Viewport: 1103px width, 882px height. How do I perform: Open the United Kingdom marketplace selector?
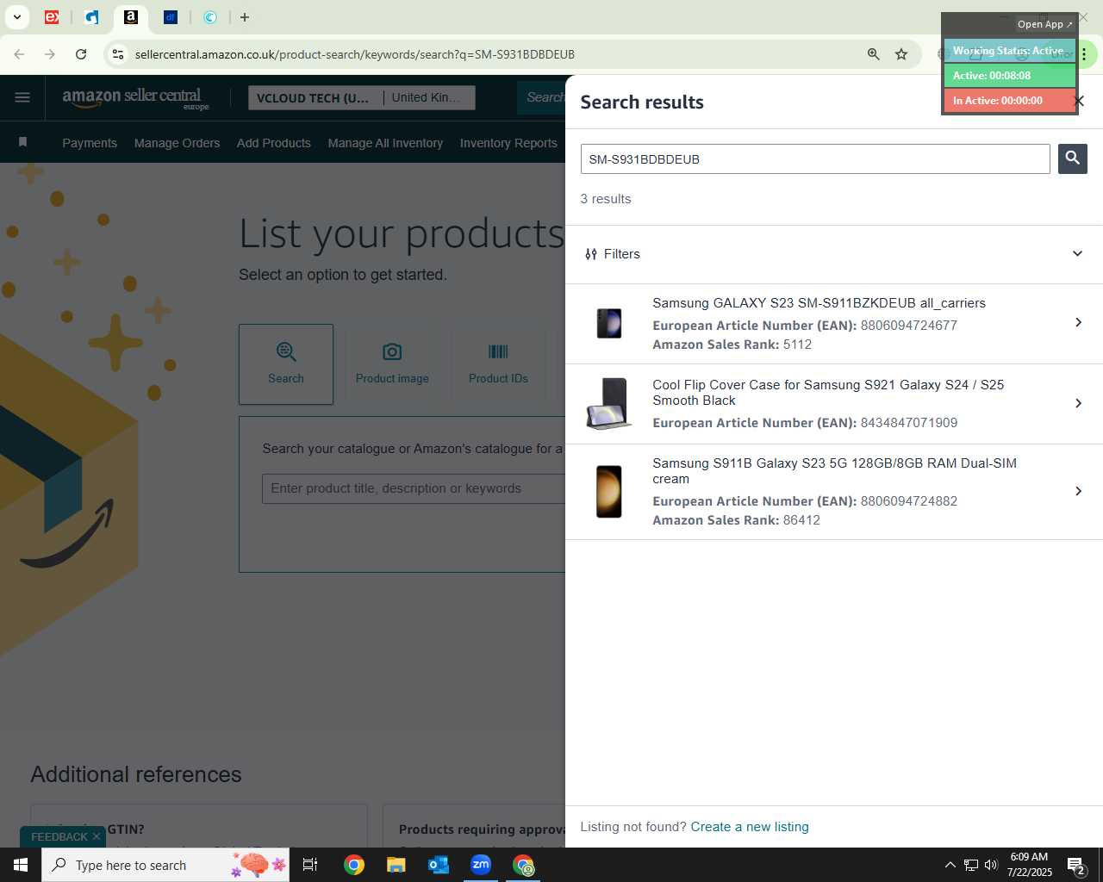(x=430, y=97)
